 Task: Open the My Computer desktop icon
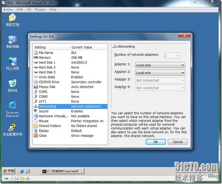tap(13, 42)
